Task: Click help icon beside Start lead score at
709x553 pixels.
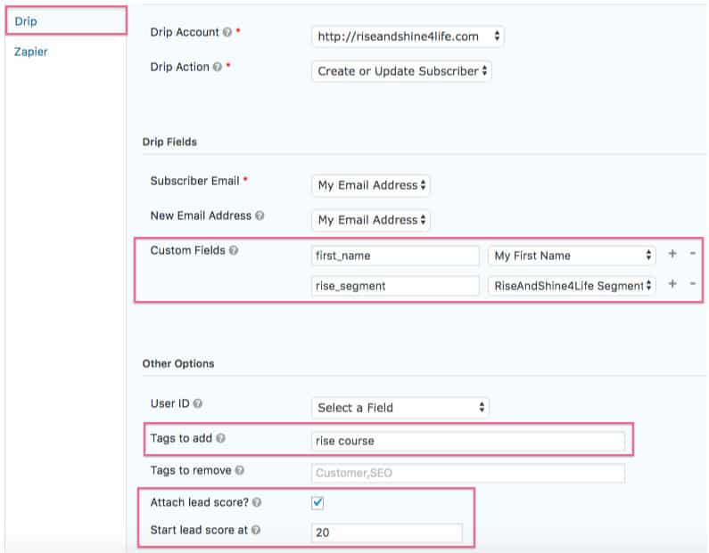Action: click(256, 532)
